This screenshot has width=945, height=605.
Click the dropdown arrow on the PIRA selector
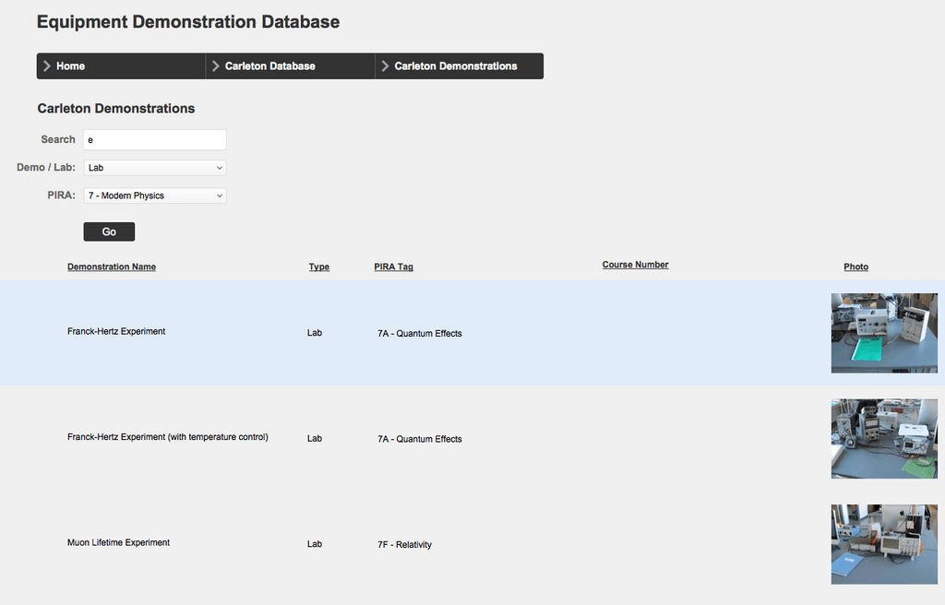tap(220, 195)
